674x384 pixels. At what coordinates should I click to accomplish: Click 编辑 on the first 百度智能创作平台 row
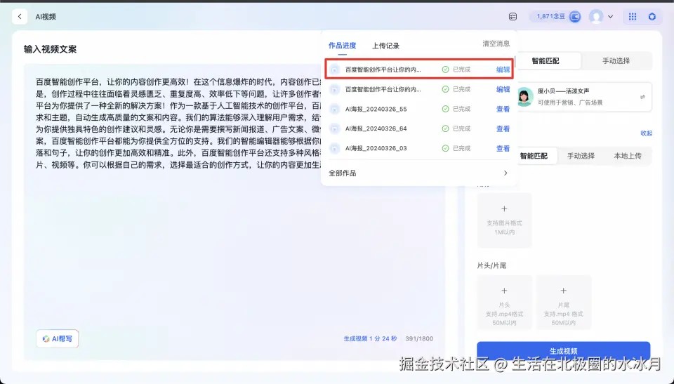click(503, 69)
